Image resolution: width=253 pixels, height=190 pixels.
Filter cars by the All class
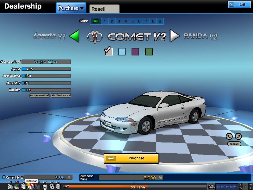[x=96, y=21]
